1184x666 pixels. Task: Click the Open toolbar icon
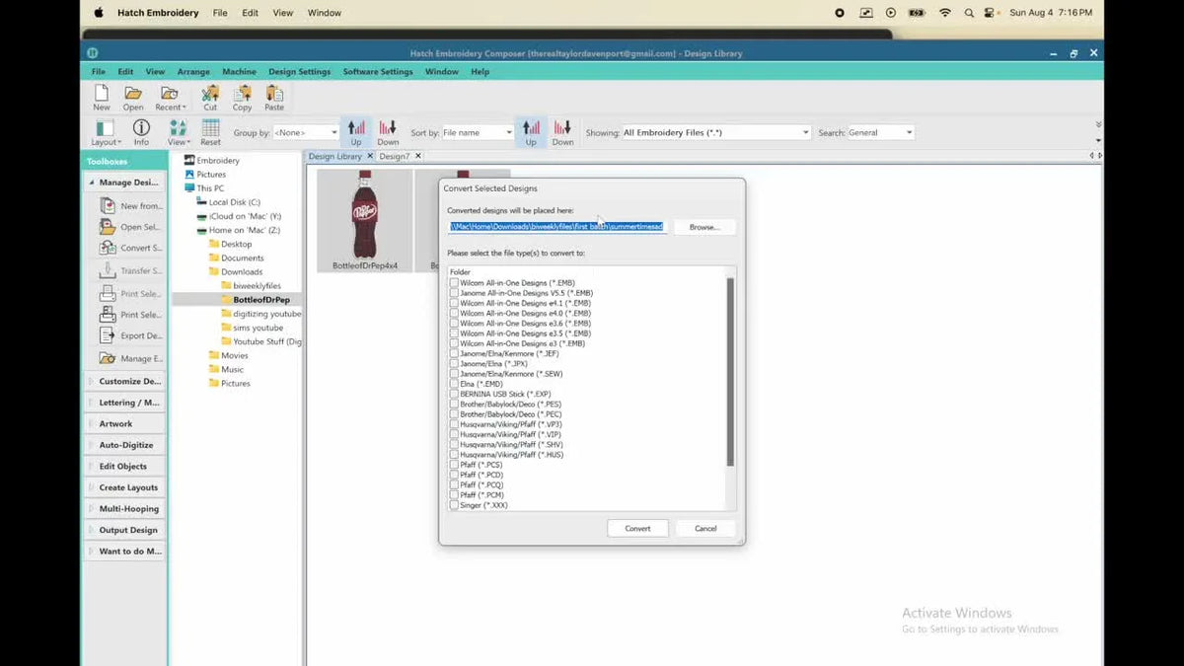coord(133,98)
